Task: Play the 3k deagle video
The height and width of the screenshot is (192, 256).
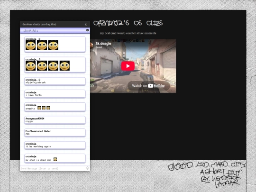Action: coord(128,66)
